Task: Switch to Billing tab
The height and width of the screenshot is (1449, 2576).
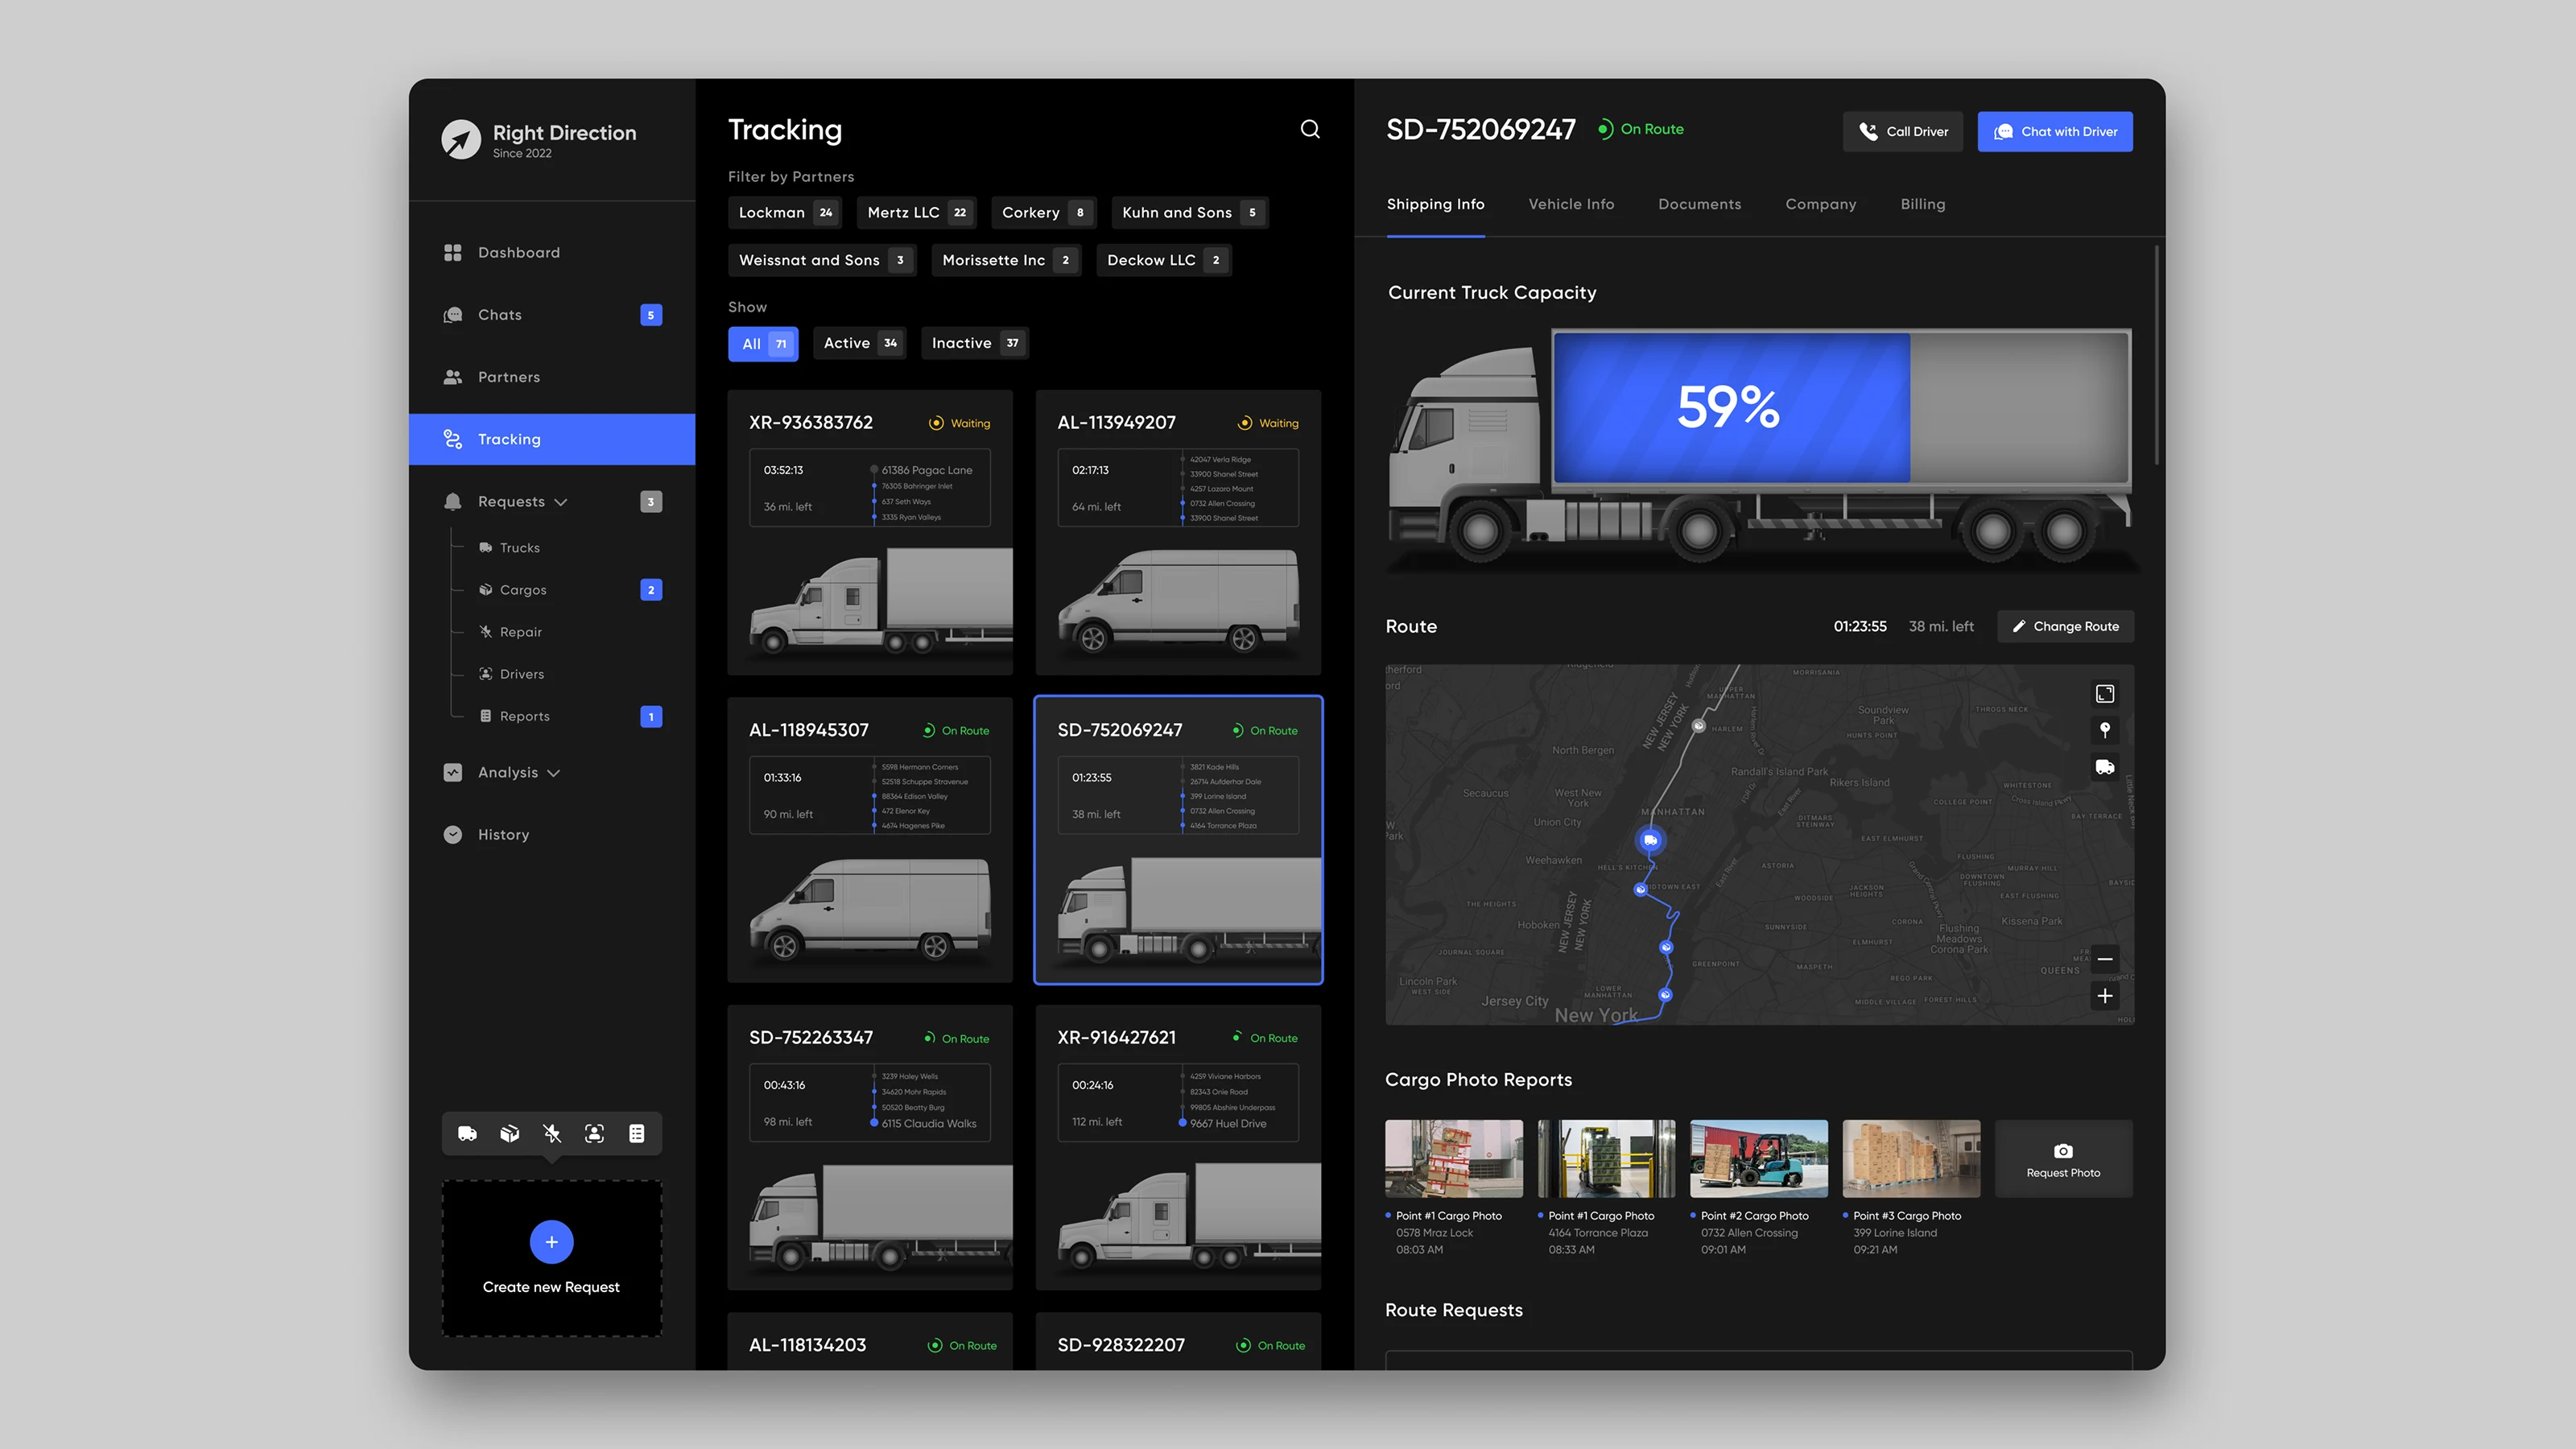Action: 1922,204
